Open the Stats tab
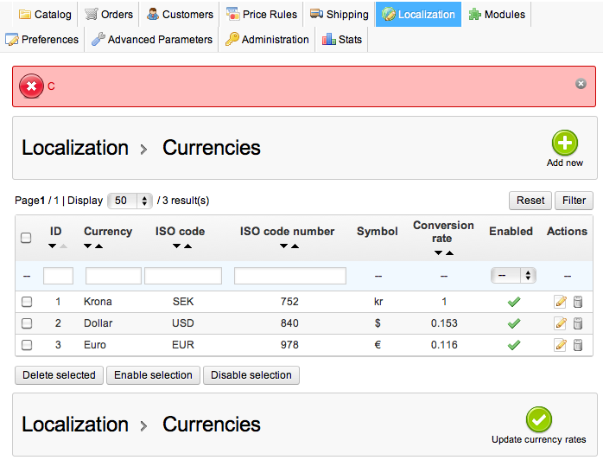This screenshot has height=460, width=603. 342,39
